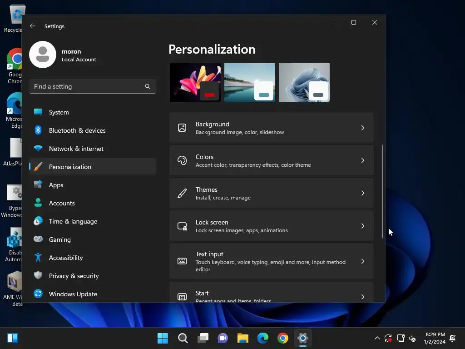Open notification center bell icon

[x=453, y=338]
